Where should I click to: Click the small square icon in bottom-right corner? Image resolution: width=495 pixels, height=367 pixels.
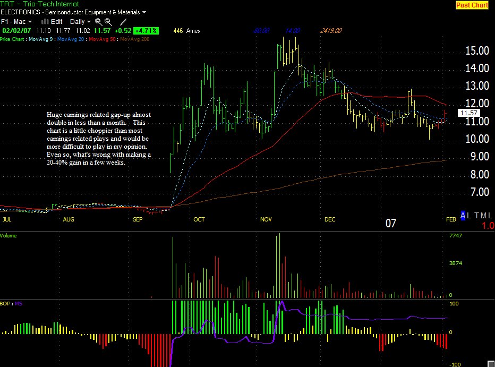[491, 364]
